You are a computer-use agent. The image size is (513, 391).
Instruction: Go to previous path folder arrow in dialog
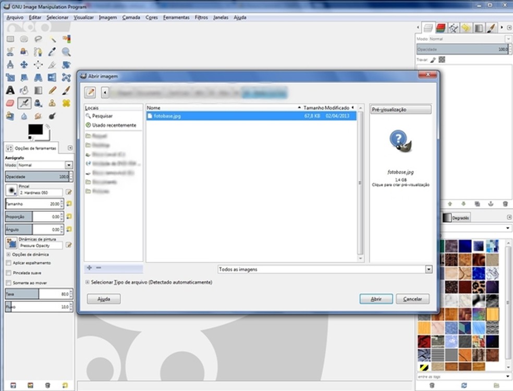click(x=105, y=93)
